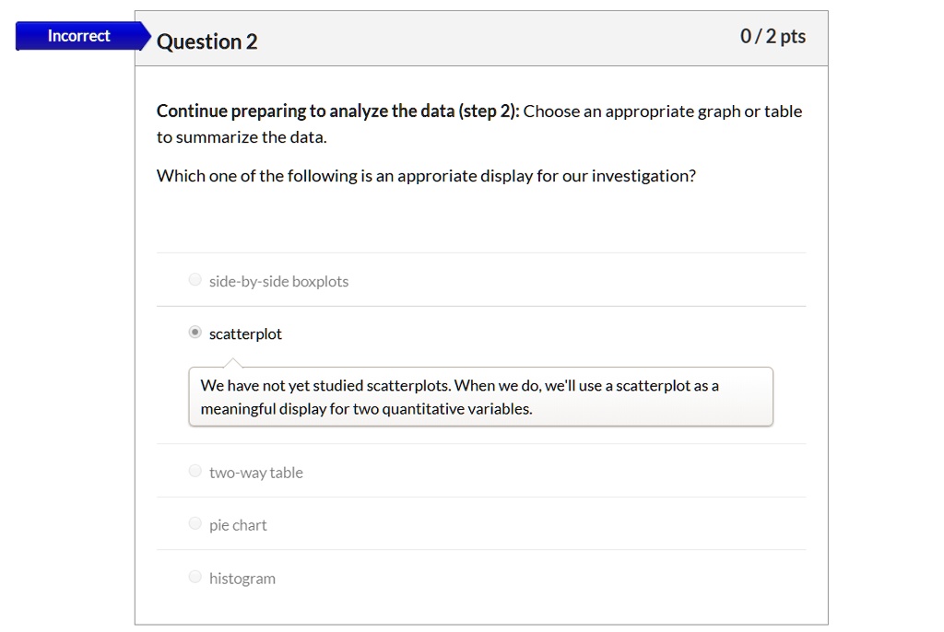This screenshot has width=944, height=632.
Task: Click the tooltip text about scatterplots
Action: coord(458,385)
